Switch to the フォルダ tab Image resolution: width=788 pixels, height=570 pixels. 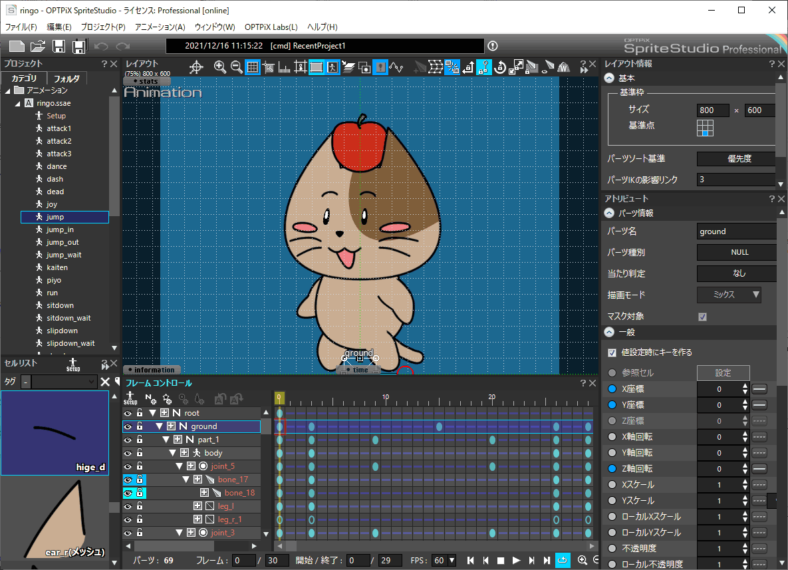tap(67, 78)
